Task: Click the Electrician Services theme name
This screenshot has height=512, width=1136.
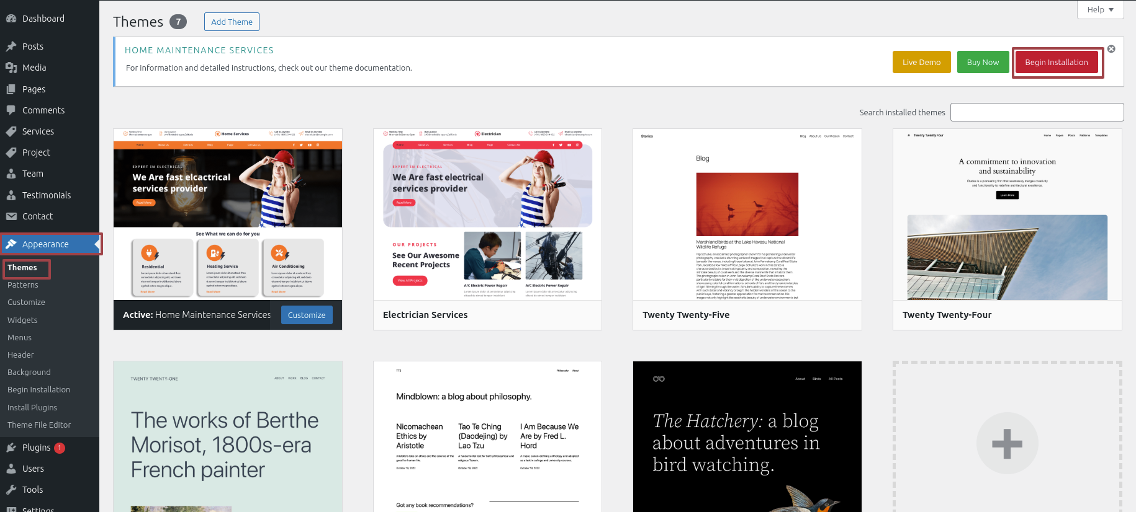Action: click(425, 315)
